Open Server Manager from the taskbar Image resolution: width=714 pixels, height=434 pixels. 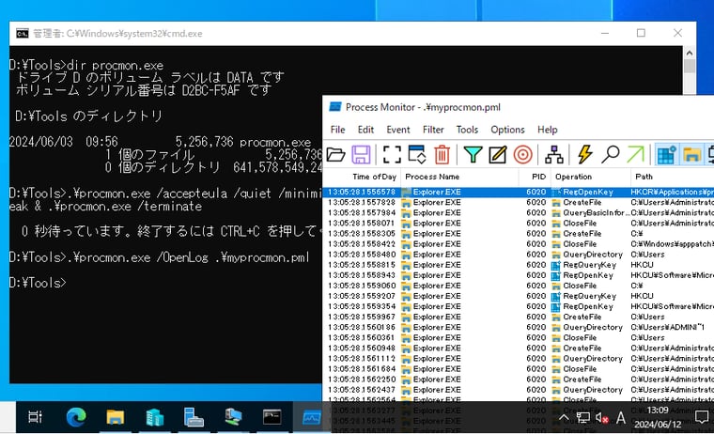click(194, 417)
